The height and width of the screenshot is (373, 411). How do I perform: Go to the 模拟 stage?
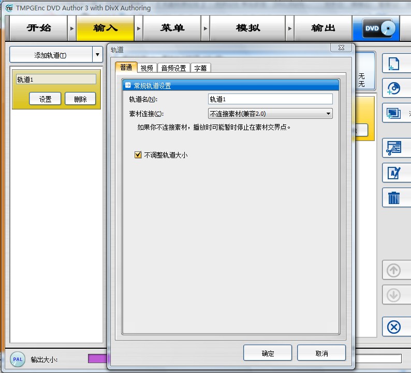[x=248, y=28]
